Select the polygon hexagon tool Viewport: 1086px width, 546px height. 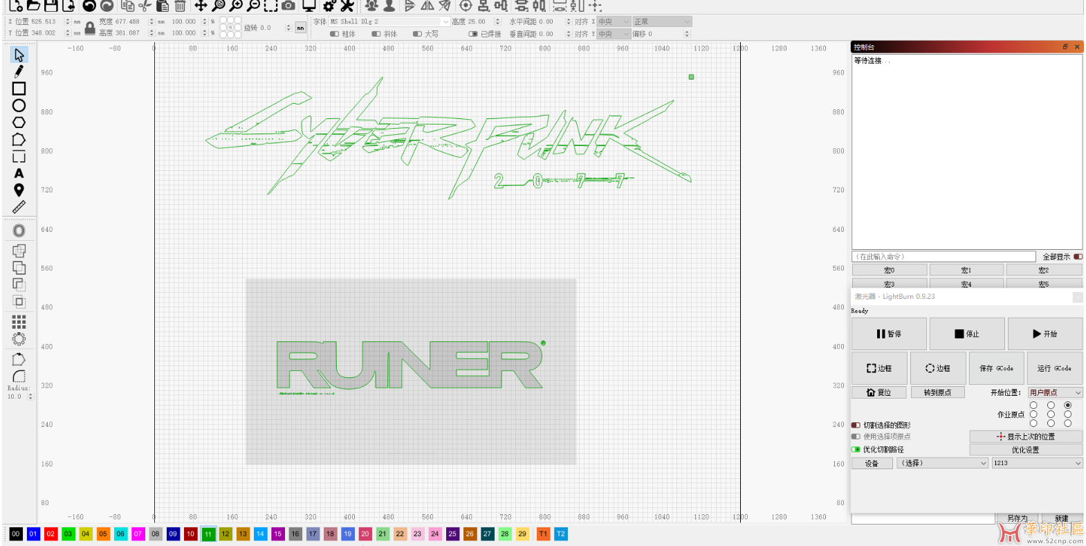[x=19, y=122]
